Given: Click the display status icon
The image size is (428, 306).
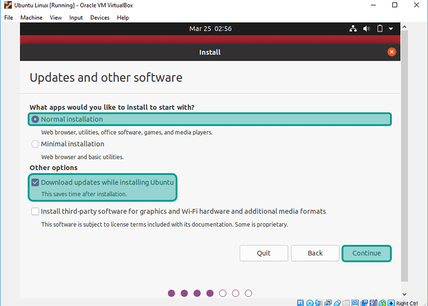Looking at the screenshot, I should (x=355, y=303).
